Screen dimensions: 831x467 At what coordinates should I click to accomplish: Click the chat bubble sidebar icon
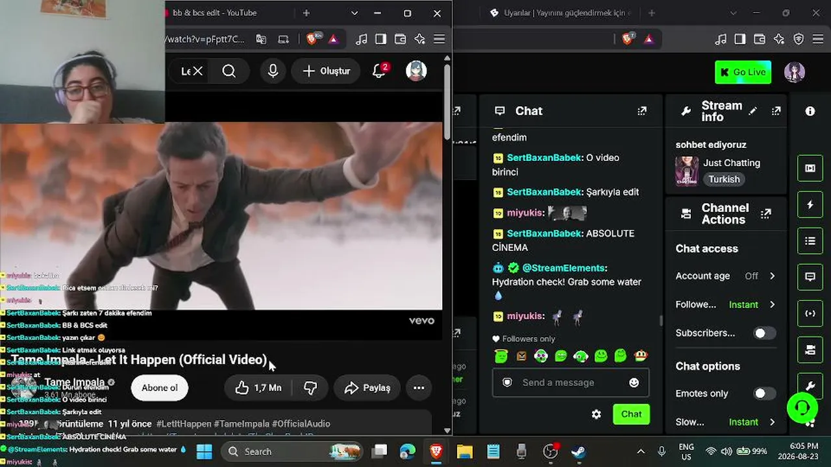[x=810, y=277]
